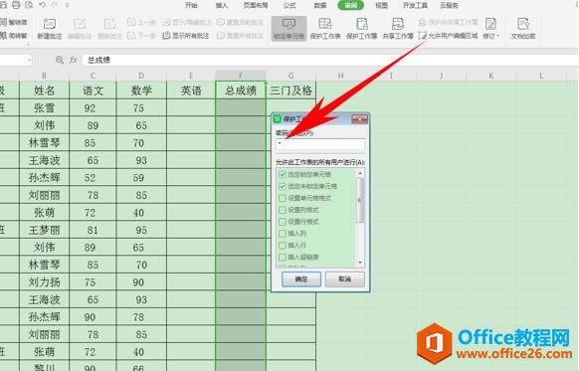
Task: Select column C header
Action: tap(93, 76)
